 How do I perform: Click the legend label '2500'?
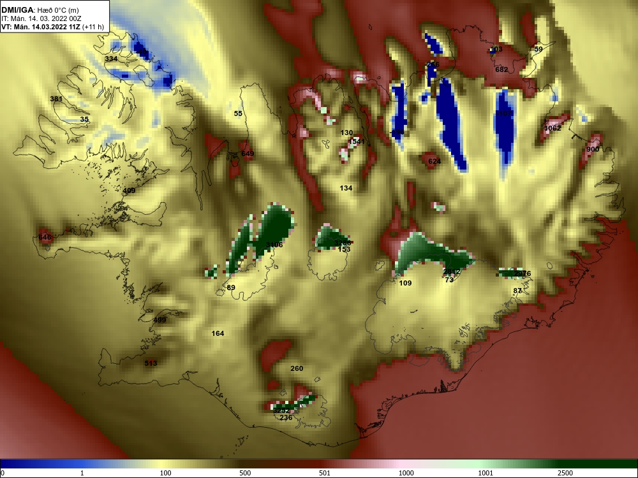click(565, 473)
